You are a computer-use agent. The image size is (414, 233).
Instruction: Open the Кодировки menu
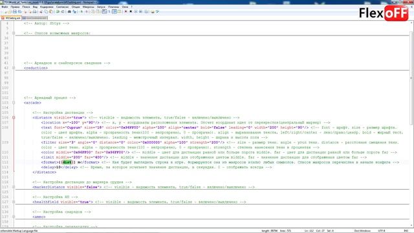(x=47, y=7)
